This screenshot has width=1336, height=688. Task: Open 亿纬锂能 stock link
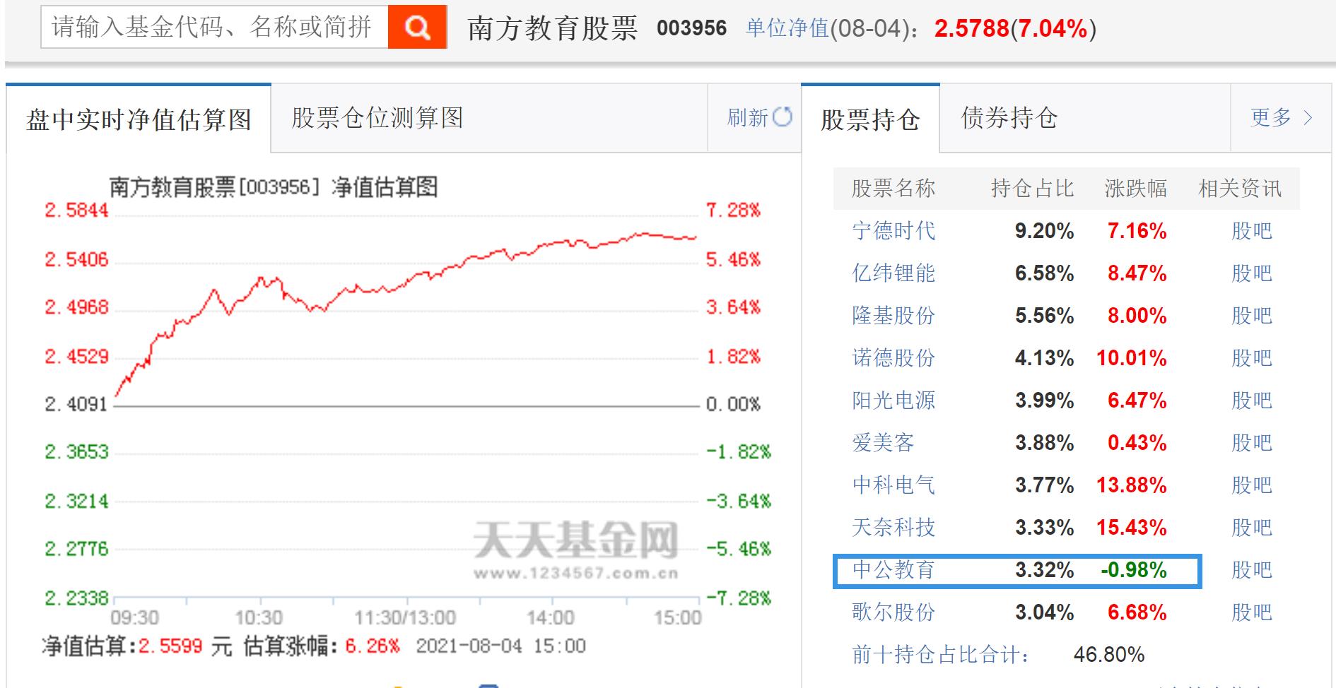[x=893, y=273]
